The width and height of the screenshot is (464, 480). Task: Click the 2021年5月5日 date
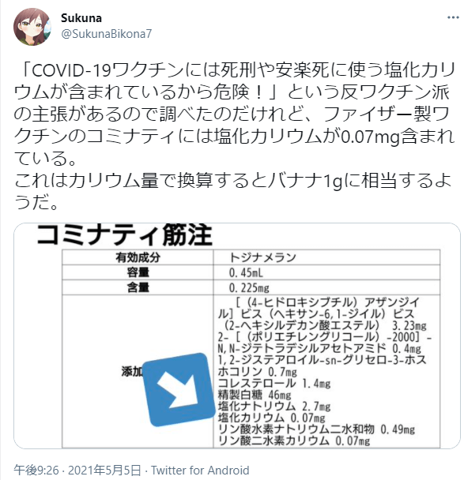[x=104, y=470]
